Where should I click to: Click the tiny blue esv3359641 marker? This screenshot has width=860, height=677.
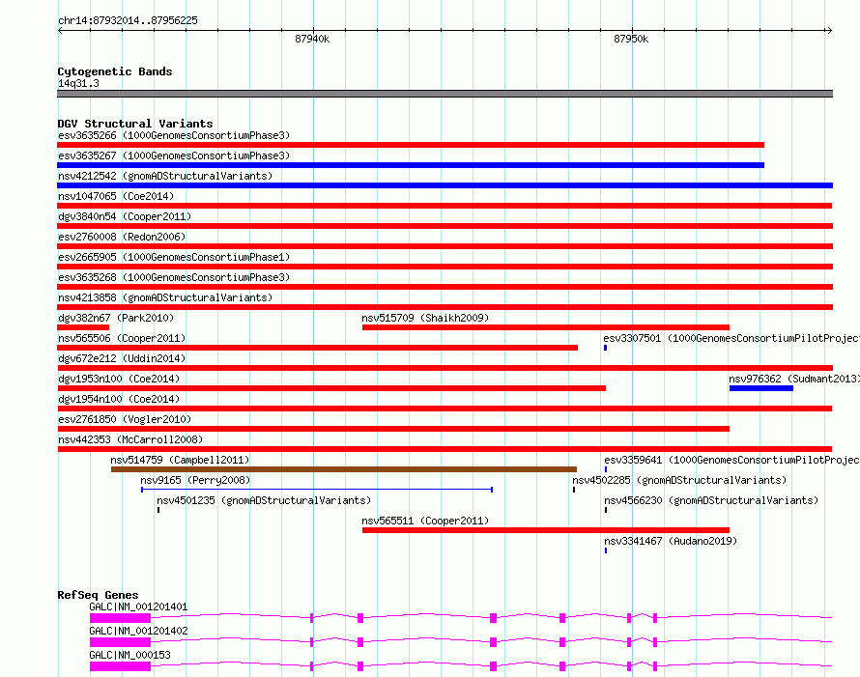pyautogui.click(x=606, y=469)
